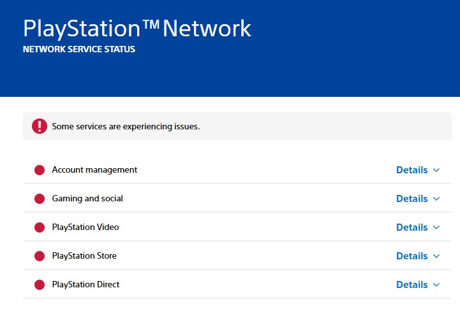The width and height of the screenshot is (460, 309).
Task: Click the red status dot for Account management
Action: click(x=40, y=170)
